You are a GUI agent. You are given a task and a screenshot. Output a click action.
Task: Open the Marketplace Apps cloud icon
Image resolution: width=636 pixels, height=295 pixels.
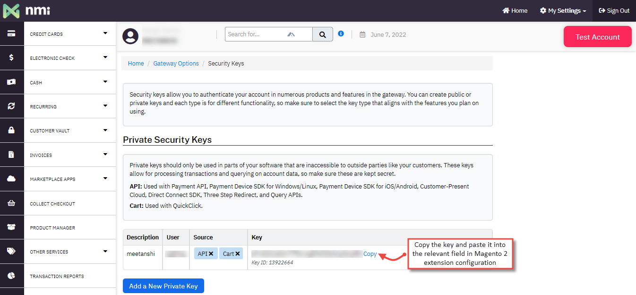coord(12,179)
